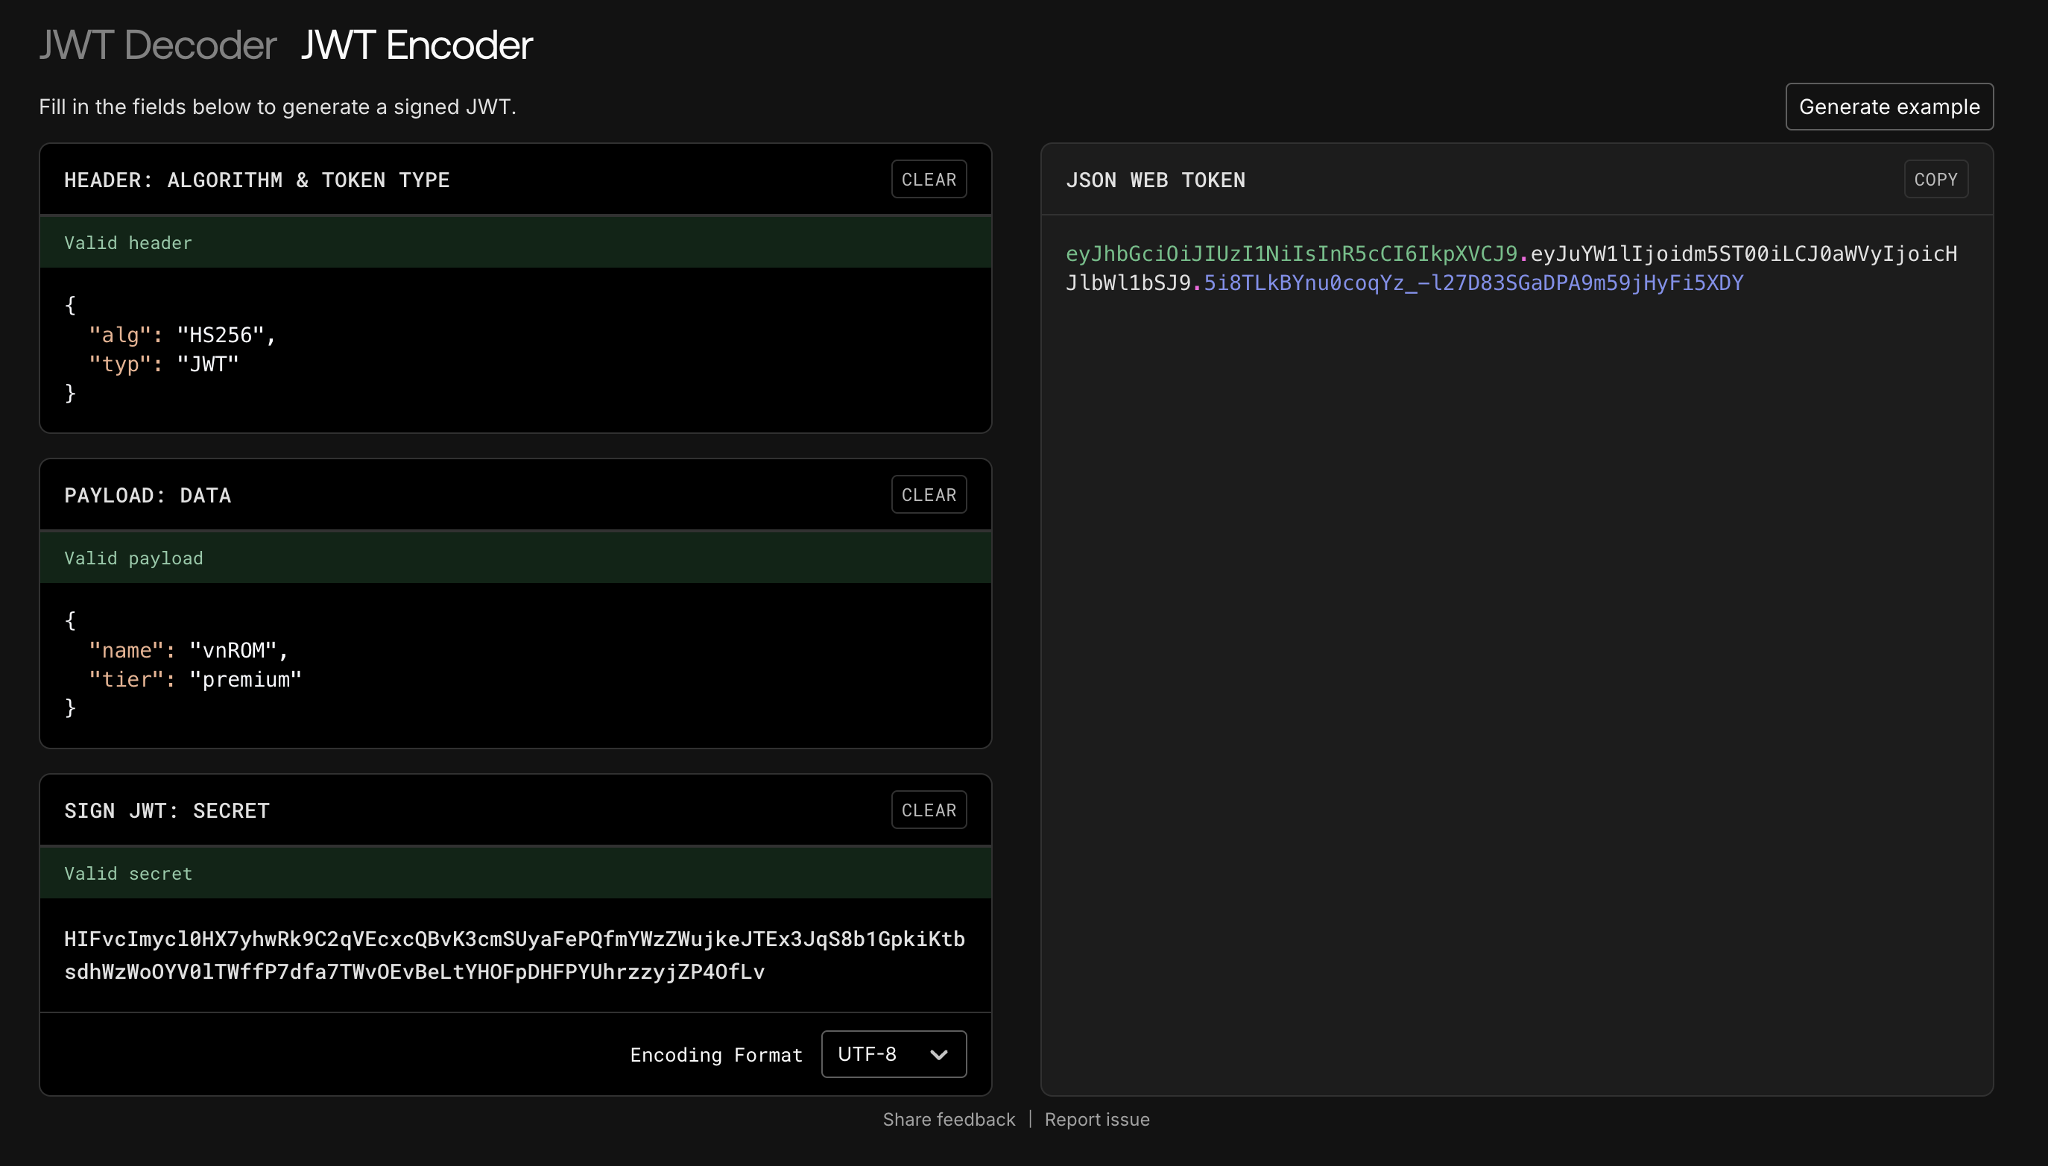This screenshot has width=2048, height=1166.
Task: Click the generated token text
Action: pos(1510,268)
